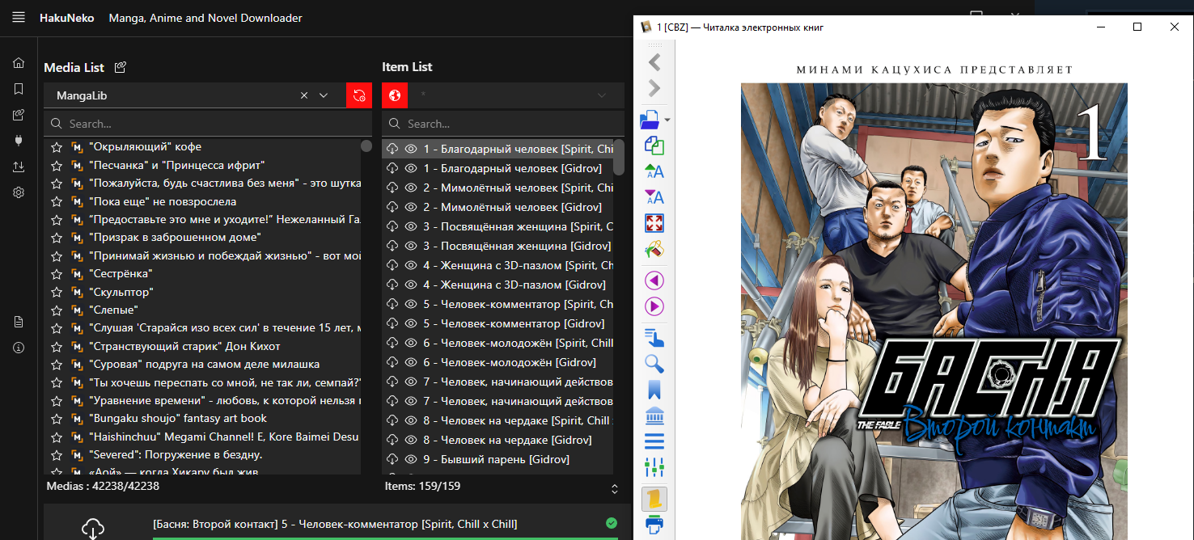Download chapter 4 - Женщина с 3D-пазлом [Gidrov]
Image resolution: width=1194 pixels, height=540 pixels.
pos(392,285)
